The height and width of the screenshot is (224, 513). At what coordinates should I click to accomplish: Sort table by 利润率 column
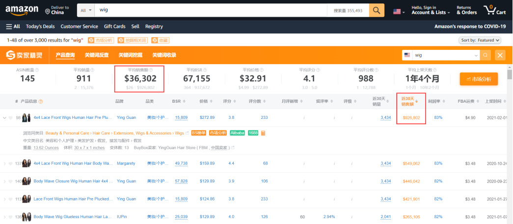[436, 101]
